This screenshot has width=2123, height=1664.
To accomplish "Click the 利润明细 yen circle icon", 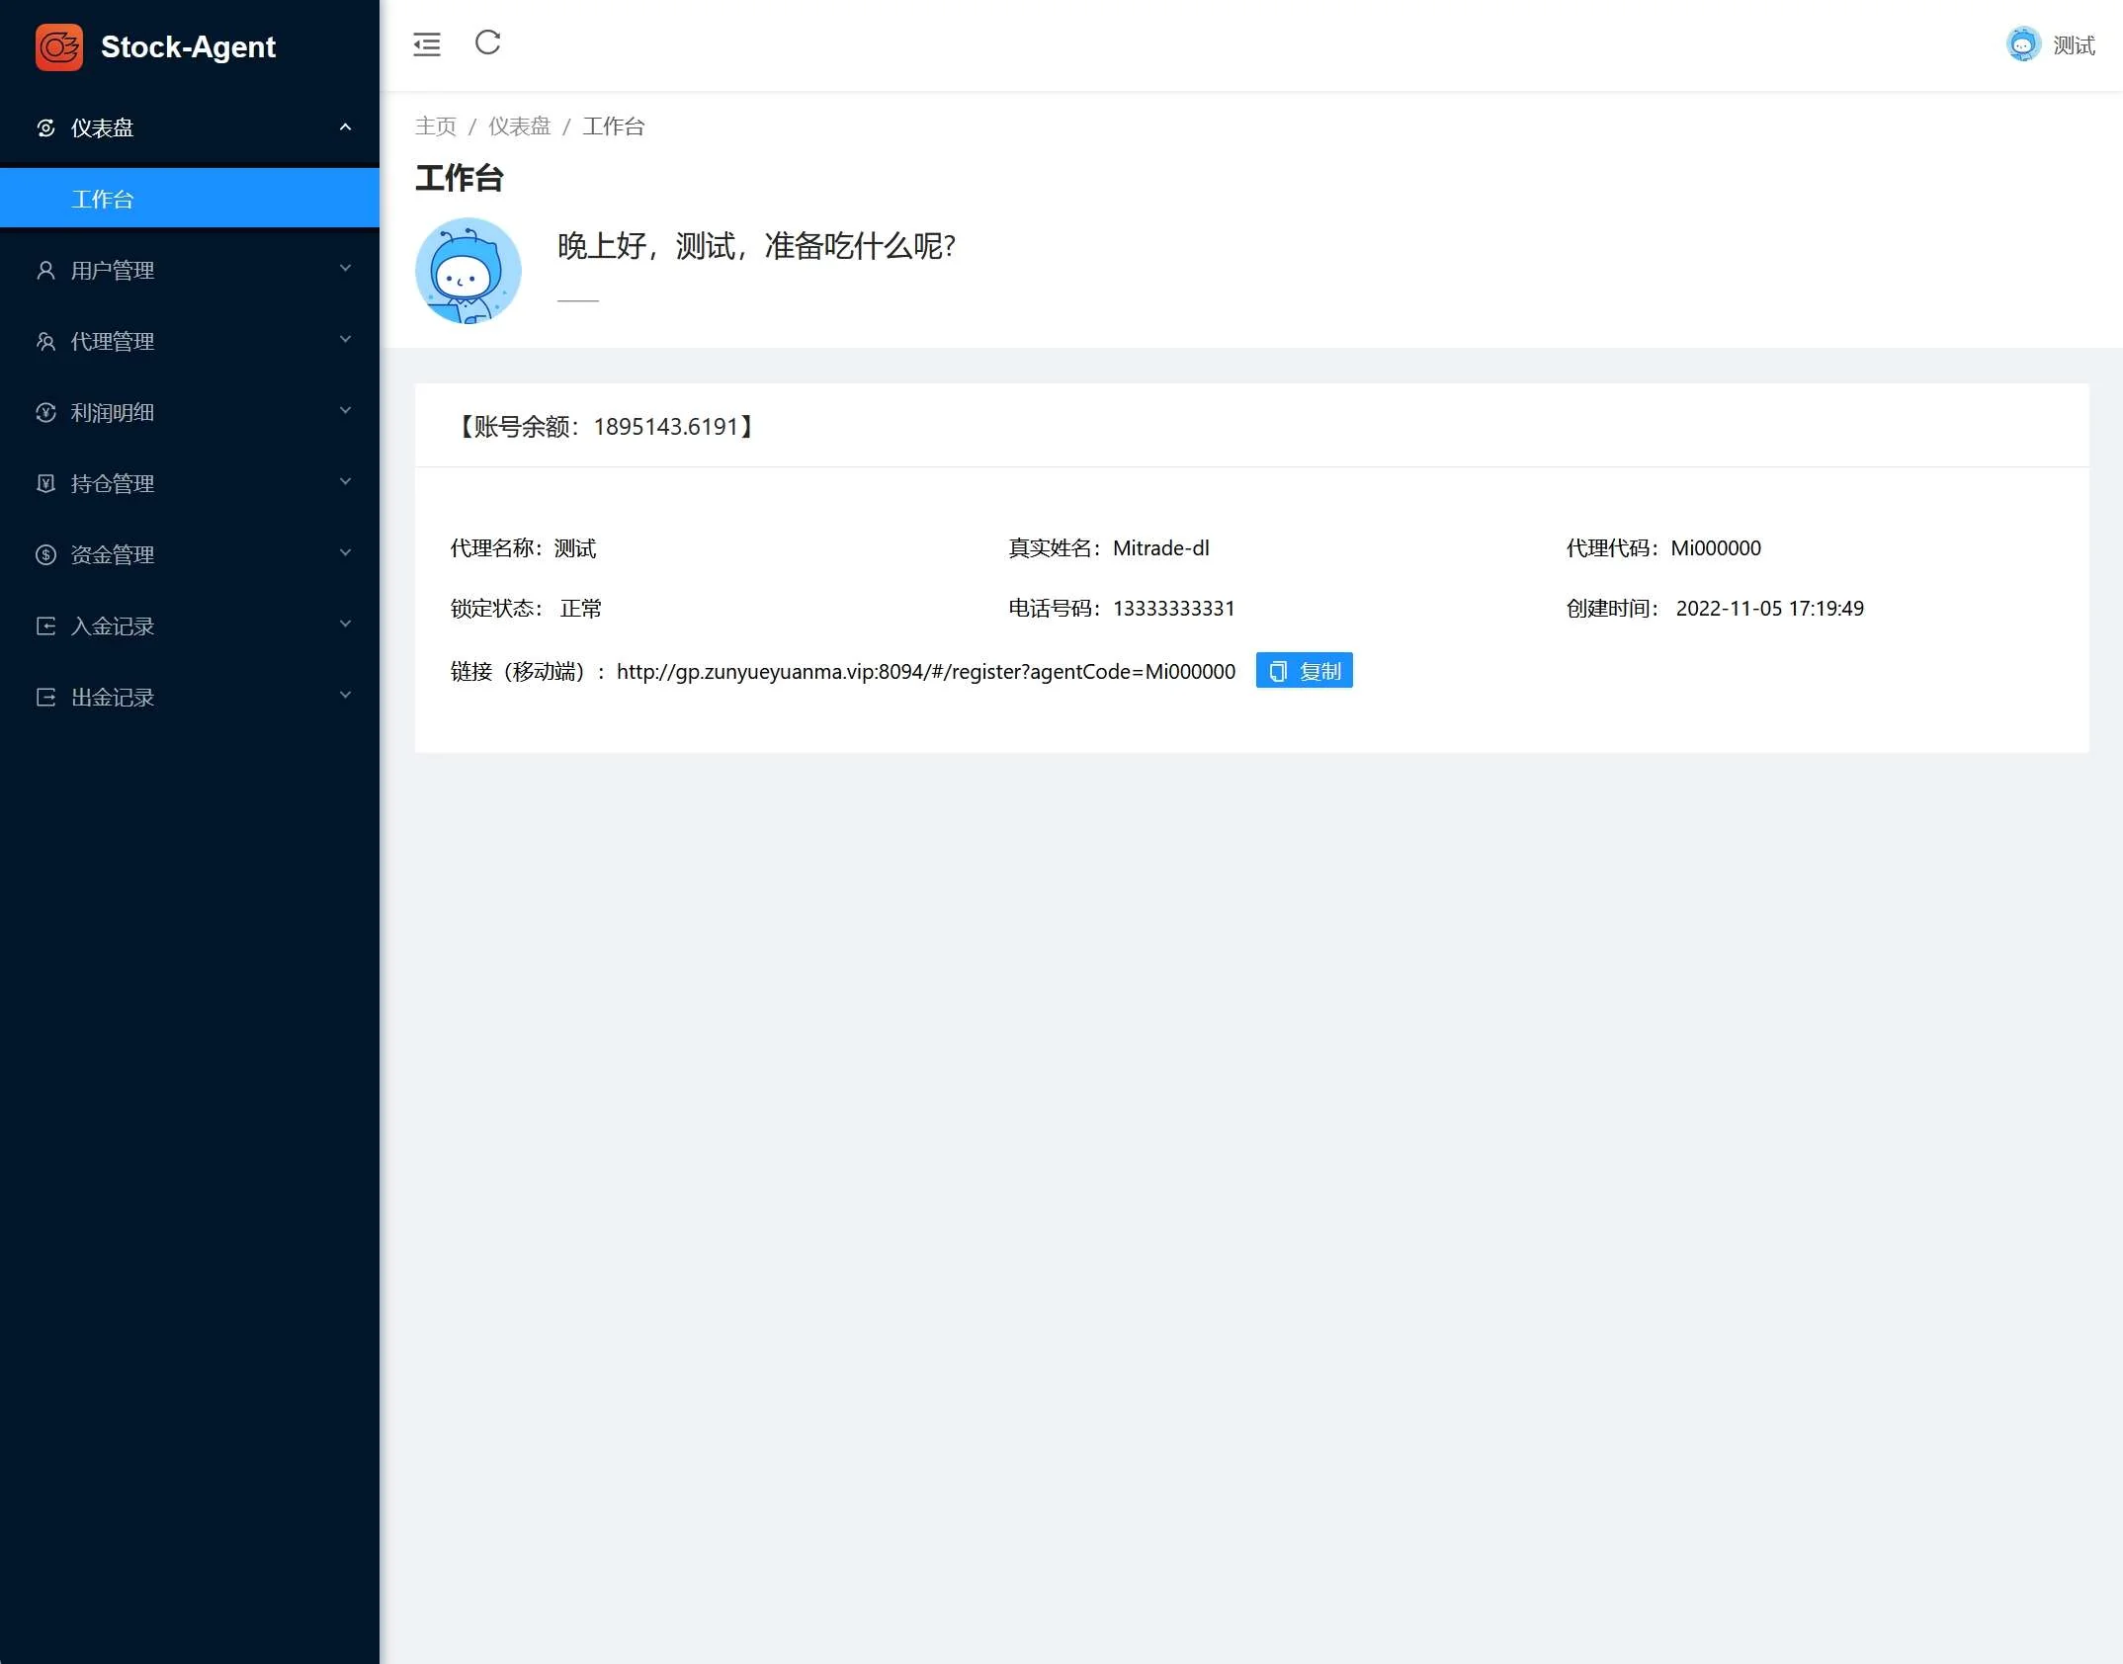I will point(45,412).
